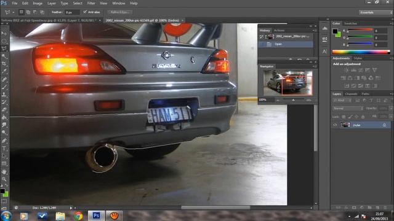The height and width of the screenshot is (221, 394).
Task: Open the Normal blend mode dropdown
Action: [x=348, y=108]
